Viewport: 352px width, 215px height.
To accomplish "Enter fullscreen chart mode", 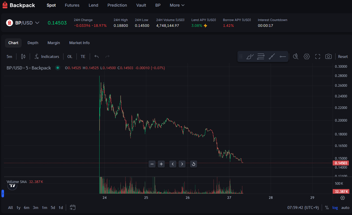I will [x=317, y=57].
